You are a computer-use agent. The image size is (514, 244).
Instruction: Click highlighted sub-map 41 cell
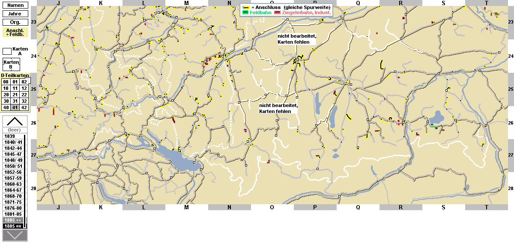(x=15, y=107)
